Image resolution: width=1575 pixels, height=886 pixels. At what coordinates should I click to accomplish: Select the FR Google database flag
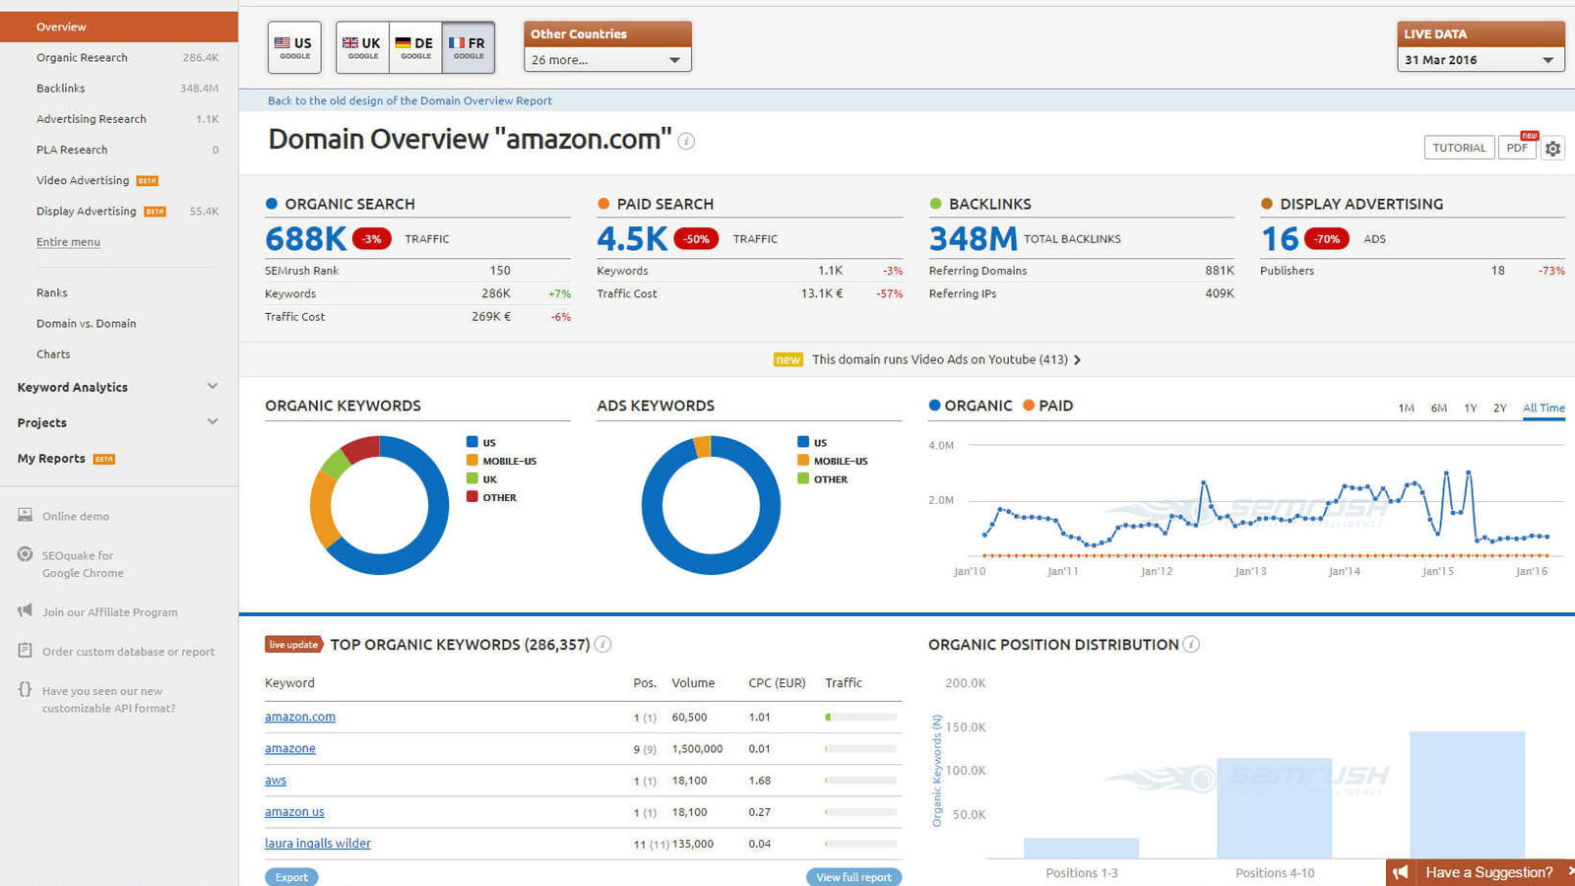(469, 47)
